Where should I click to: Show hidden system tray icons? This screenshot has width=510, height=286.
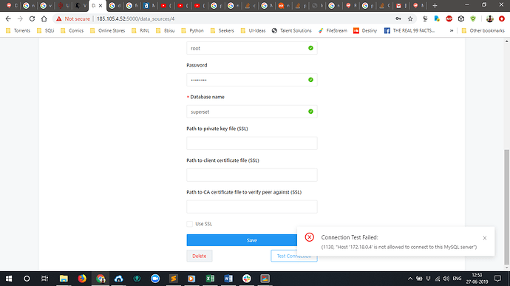click(410, 279)
